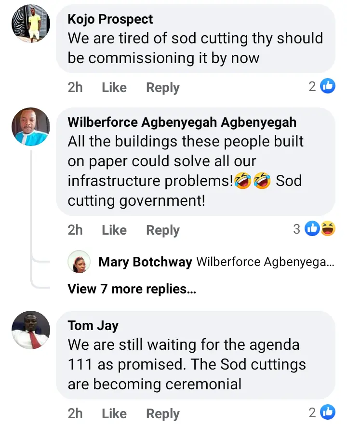Screen dimensions: 347x424
Task: Reply to Kojo Prospect's comment
Action: click(163, 88)
